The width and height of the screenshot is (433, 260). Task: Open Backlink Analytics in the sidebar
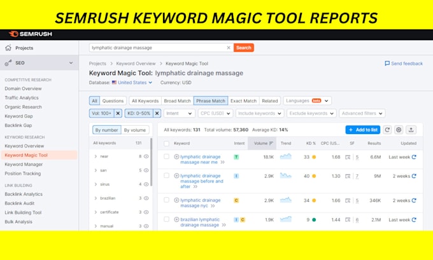[x=24, y=194]
